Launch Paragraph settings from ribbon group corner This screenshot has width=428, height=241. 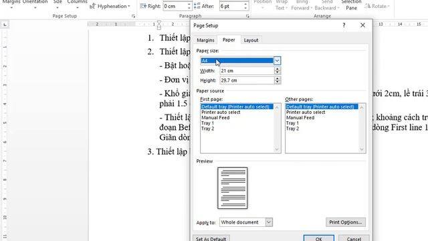247,16
